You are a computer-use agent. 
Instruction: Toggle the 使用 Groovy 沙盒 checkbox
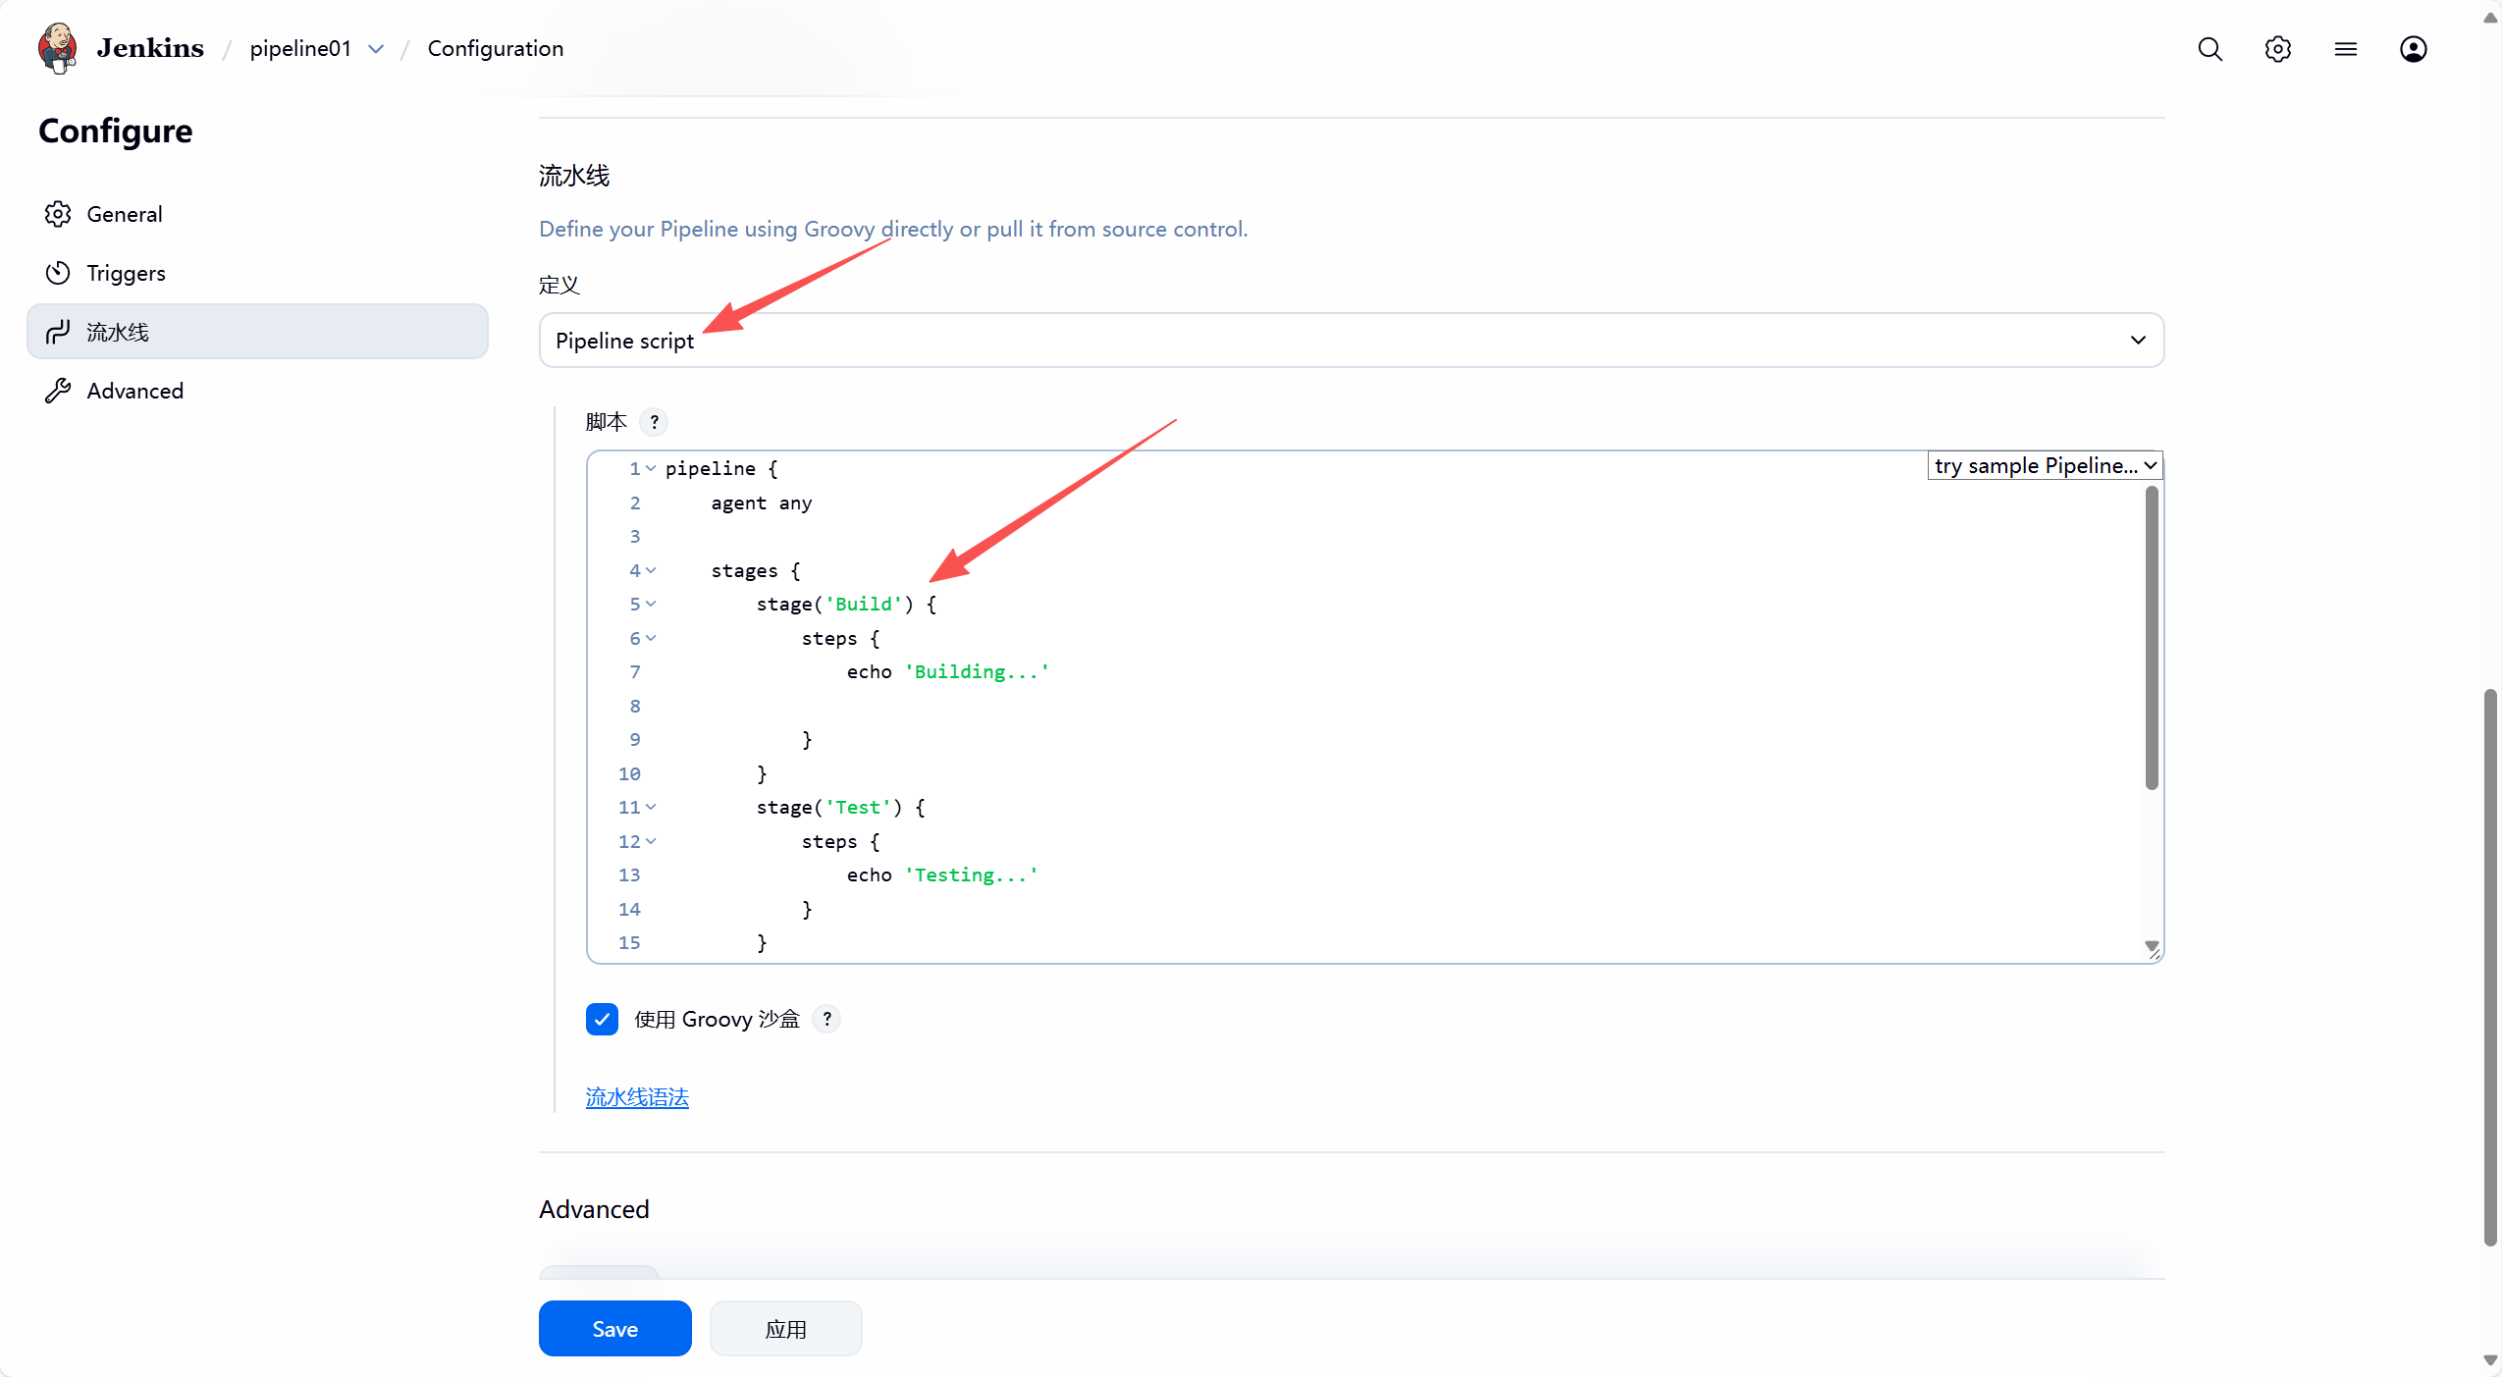(x=602, y=1019)
